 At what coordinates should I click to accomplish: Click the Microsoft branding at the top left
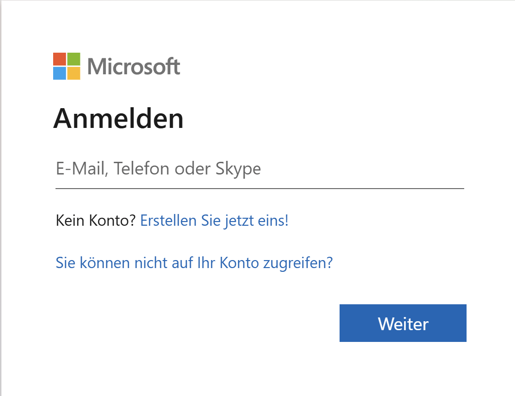point(117,66)
